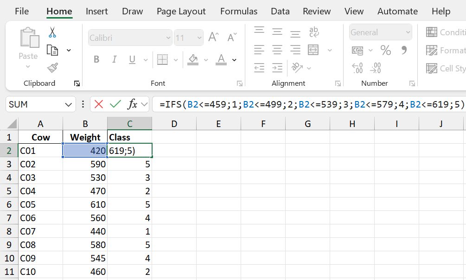Apply the red font color swatch
466x280 pixels.
click(221, 59)
